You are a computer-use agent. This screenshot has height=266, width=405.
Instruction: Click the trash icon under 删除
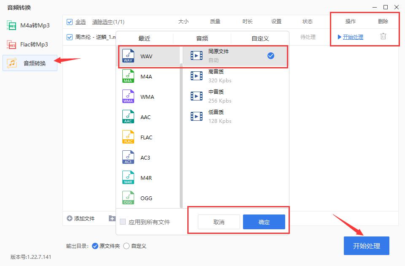pyautogui.click(x=383, y=37)
